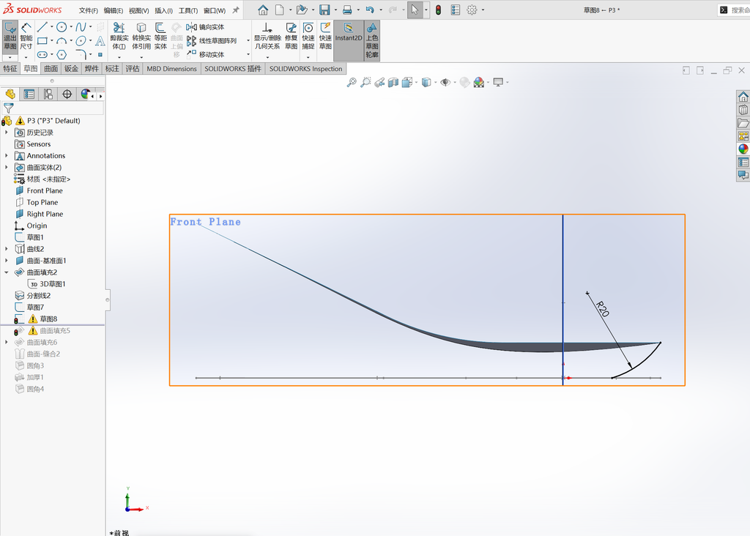Open the 插入(I) menu
This screenshot has width=750, height=536.
163,10
